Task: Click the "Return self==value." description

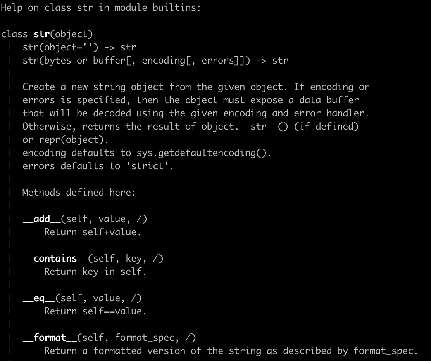Action: 95,311
